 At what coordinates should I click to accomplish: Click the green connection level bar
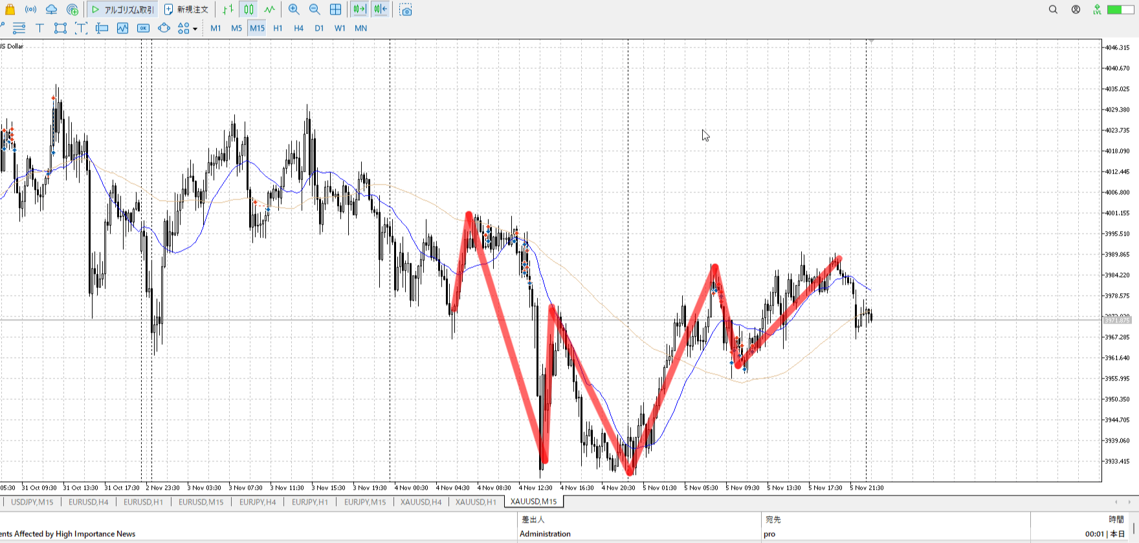click(x=1120, y=10)
